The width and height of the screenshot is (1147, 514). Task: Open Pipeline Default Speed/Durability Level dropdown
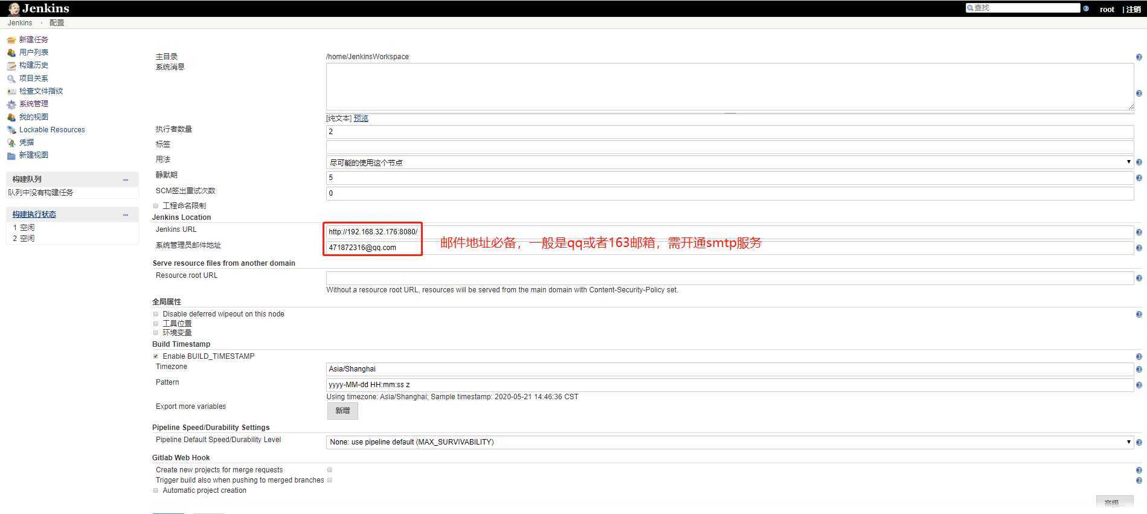[730, 442]
